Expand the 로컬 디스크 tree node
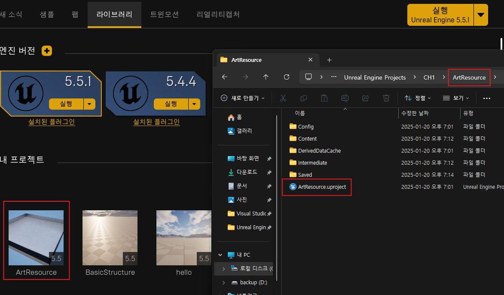Screen dimensions: 504x295 224,269
